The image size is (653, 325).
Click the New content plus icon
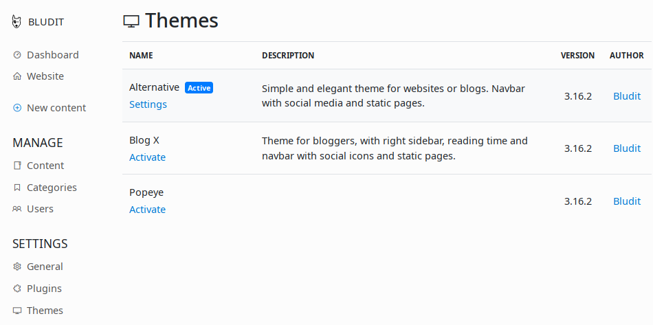pos(17,108)
